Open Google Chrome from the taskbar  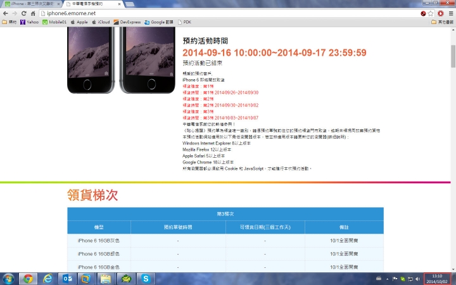(x=28, y=279)
